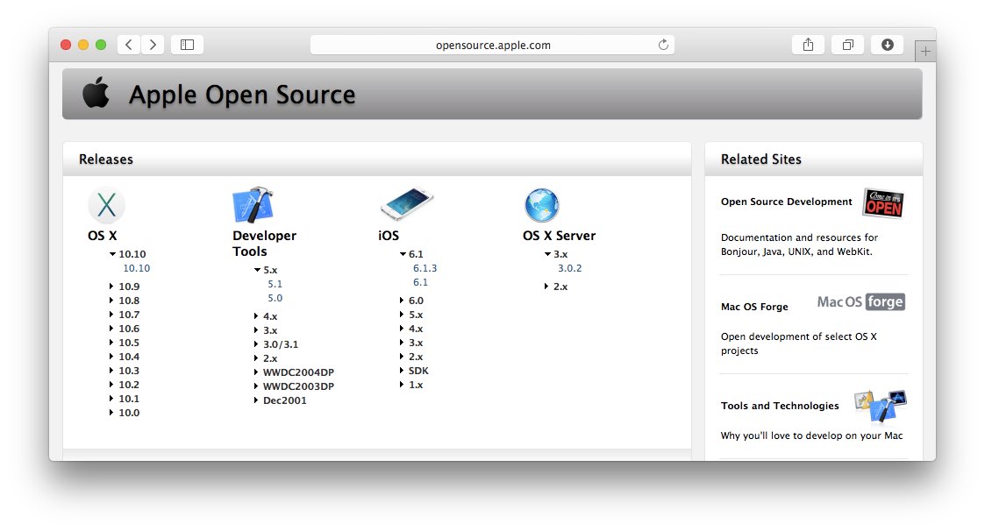
Task: Go back with Safari's back arrow
Action: click(x=129, y=45)
